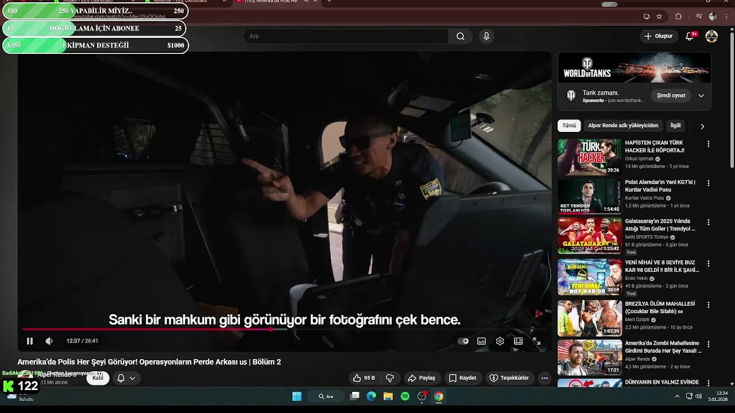Open menu for Polat Alemdar'ın Yeni KGT'si video
Image resolution: width=735 pixels, height=413 pixels.
coord(708,183)
